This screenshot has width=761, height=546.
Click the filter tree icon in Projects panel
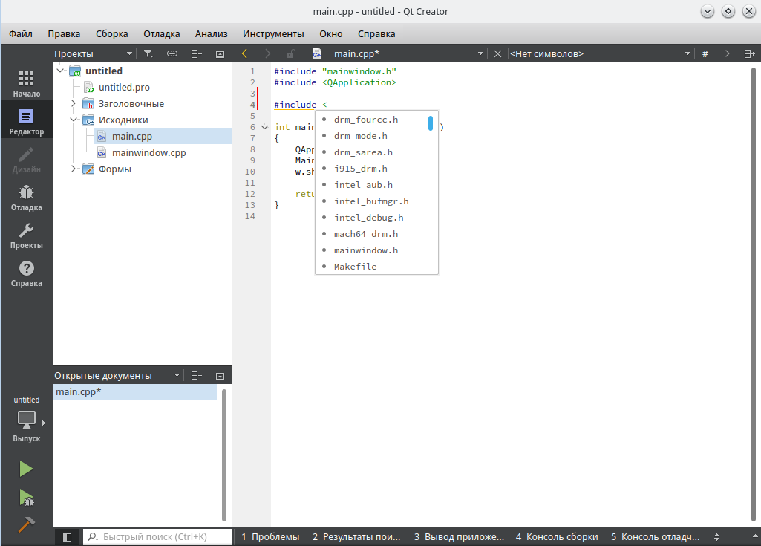tap(148, 53)
